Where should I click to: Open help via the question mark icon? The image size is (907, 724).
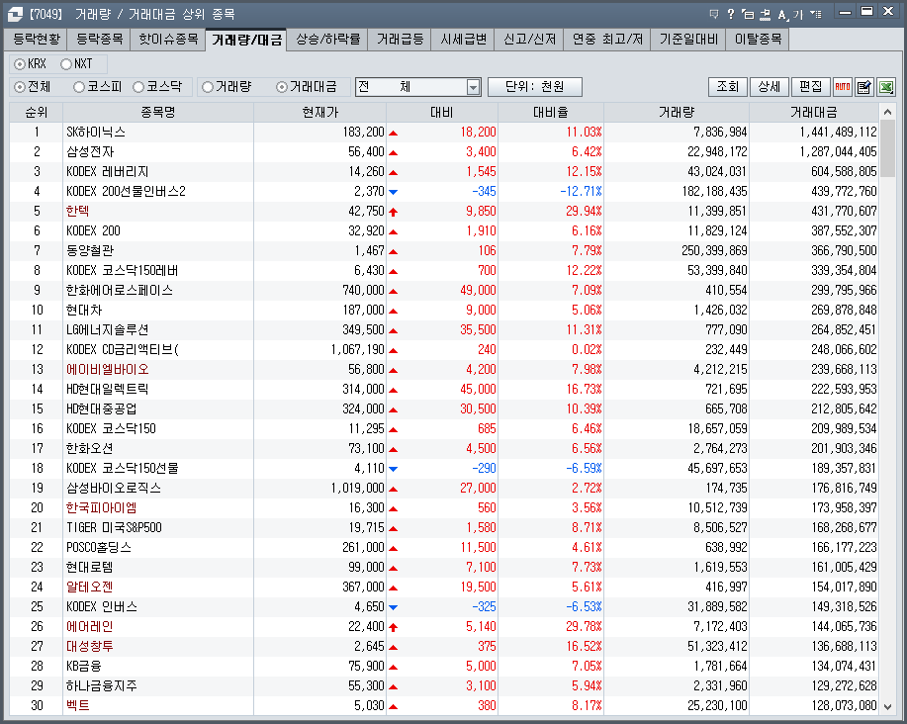click(x=731, y=14)
